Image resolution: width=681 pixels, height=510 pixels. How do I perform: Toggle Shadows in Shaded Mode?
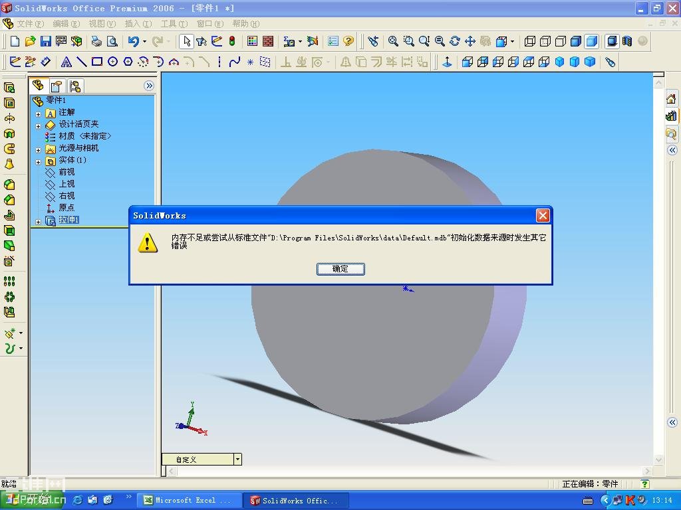tap(612, 41)
